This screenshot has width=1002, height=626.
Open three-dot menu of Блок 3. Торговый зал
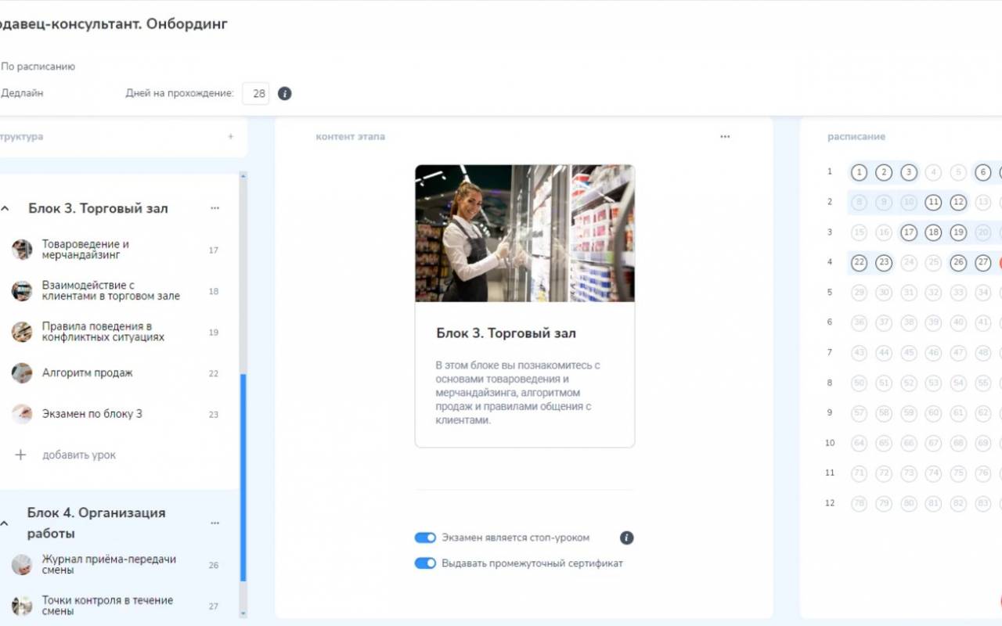click(214, 208)
